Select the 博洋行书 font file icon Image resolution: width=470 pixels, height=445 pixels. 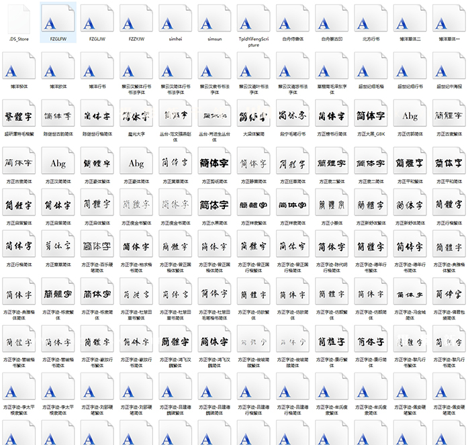click(97, 66)
